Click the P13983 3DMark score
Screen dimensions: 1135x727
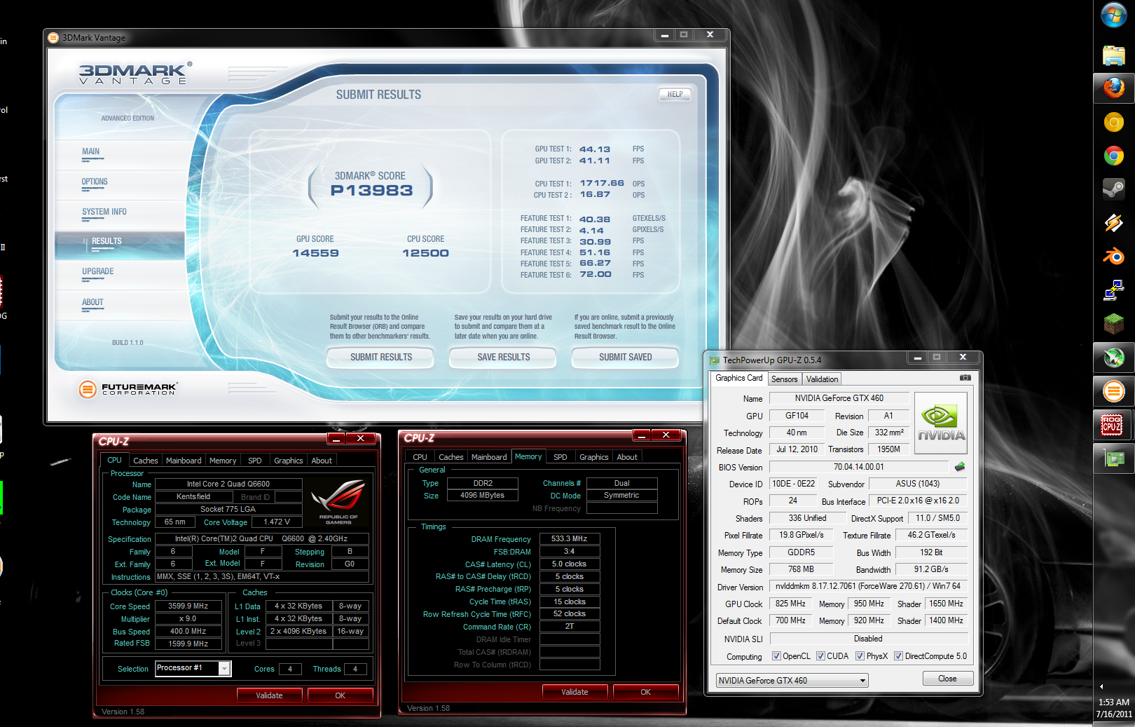371,191
